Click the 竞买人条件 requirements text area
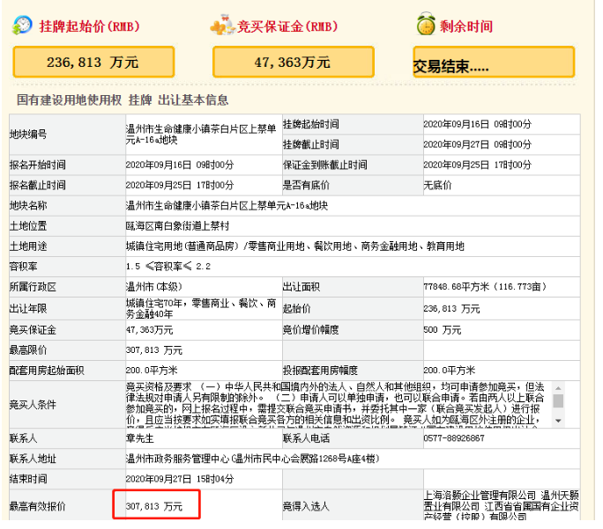 pos(335,406)
